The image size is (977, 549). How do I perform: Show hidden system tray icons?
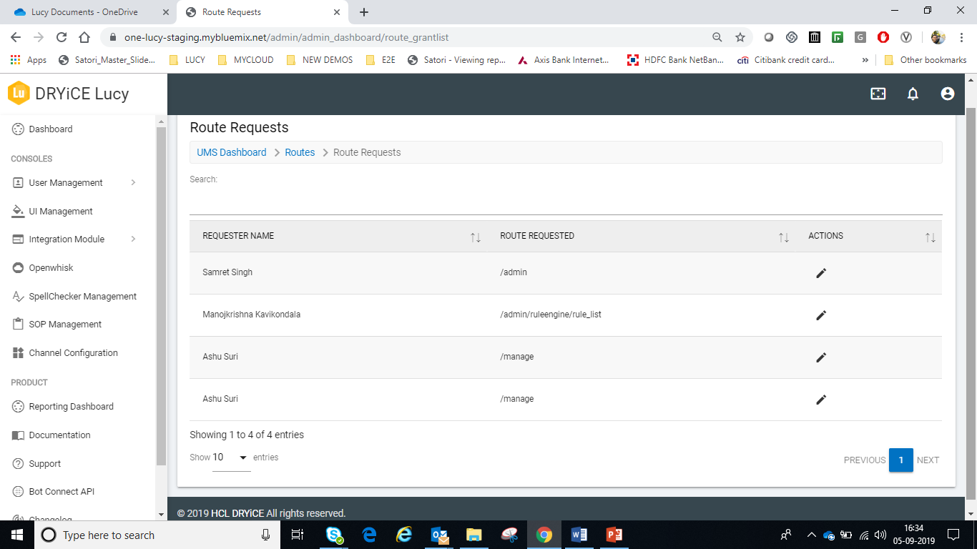click(811, 535)
